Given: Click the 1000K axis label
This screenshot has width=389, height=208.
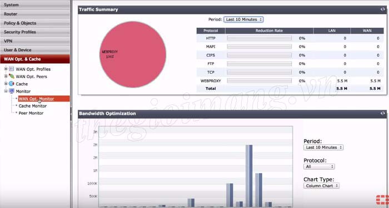Looking at the screenshot, I should 92,184.
